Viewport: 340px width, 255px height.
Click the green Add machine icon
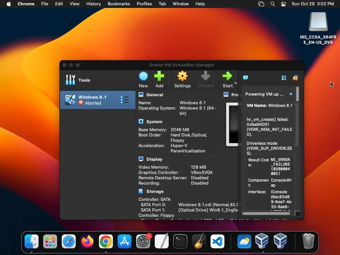[x=159, y=76]
